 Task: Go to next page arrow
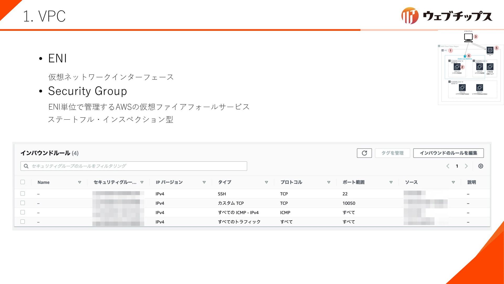tap(466, 166)
